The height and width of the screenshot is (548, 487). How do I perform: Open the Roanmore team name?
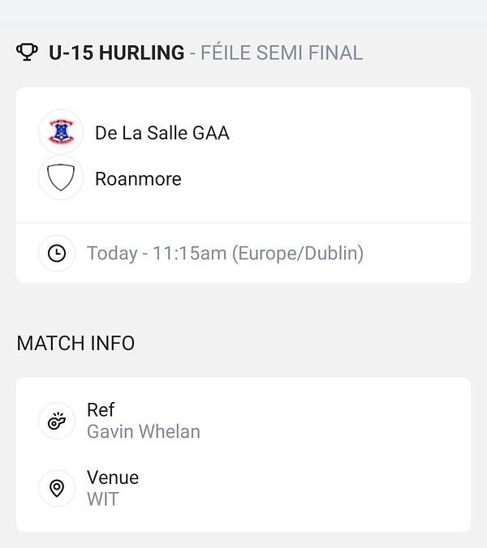[x=138, y=178]
